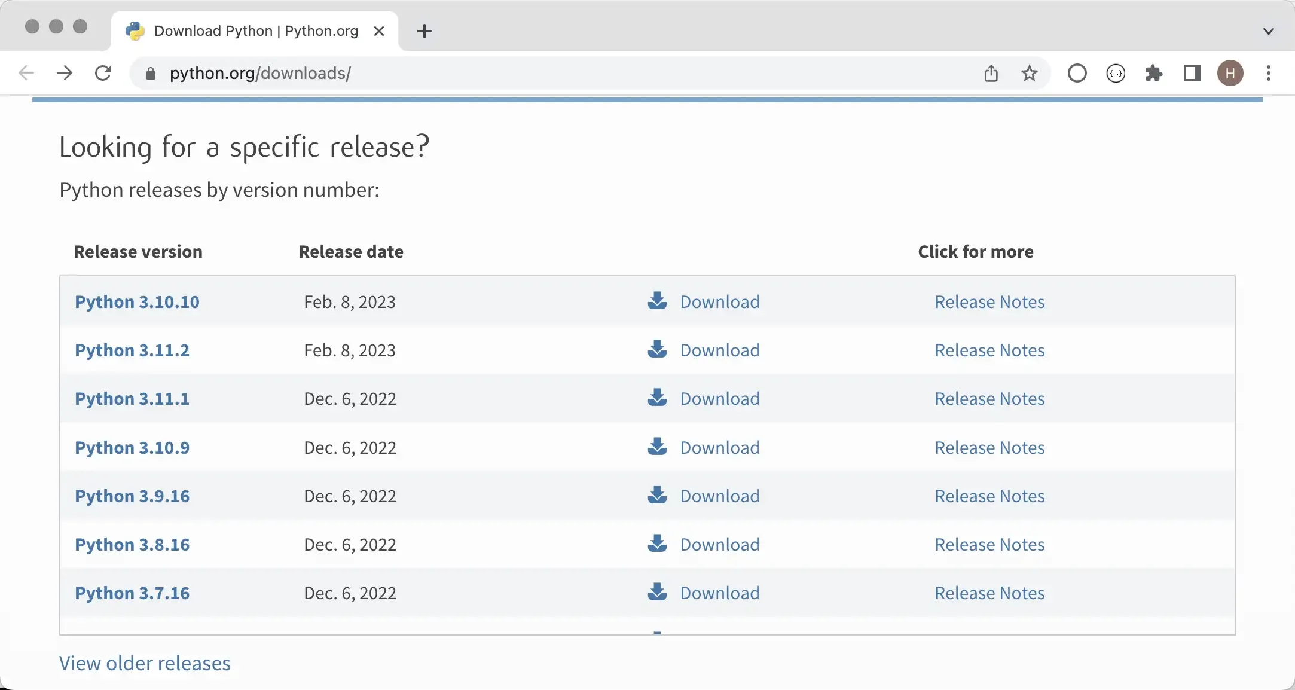Image resolution: width=1295 pixels, height=690 pixels.
Task: Bookmark this page with the star icon
Action: pos(1029,73)
